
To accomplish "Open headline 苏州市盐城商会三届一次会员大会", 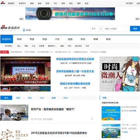I will pyautogui.click(x=75, y=71).
